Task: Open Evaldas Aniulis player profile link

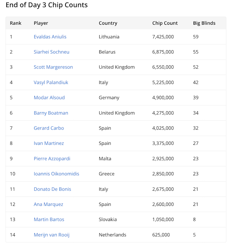Action: click(x=50, y=37)
